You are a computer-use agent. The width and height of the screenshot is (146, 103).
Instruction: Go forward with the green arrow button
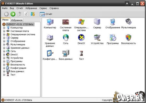(x=13, y=14)
